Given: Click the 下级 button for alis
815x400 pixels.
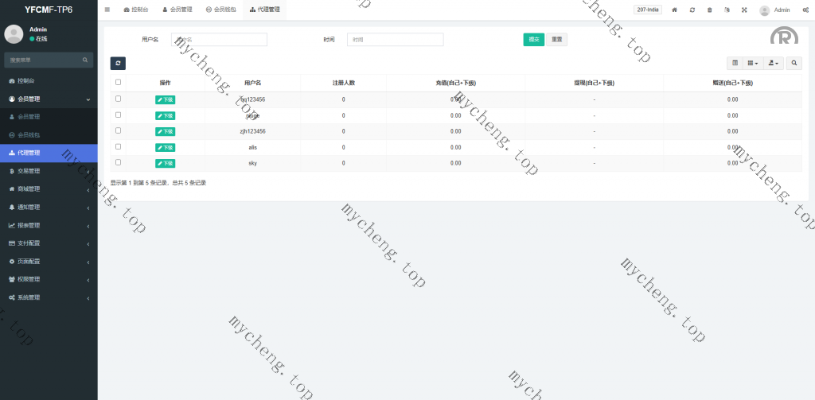Looking at the screenshot, I should [165, 147].
